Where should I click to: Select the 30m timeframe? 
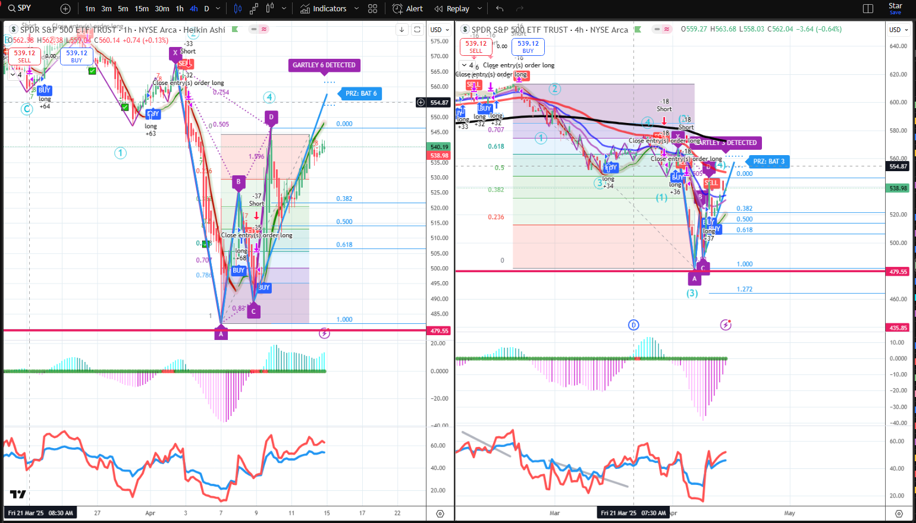click(162, 8)
